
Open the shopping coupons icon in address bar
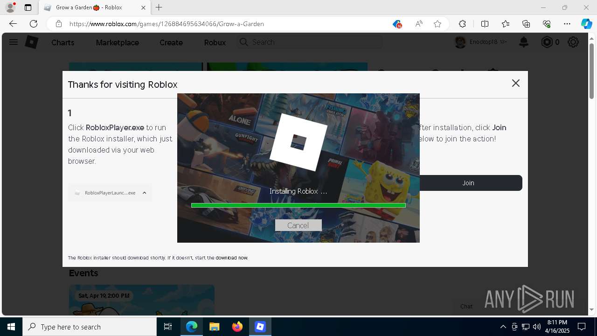click(x=397, y=24)
